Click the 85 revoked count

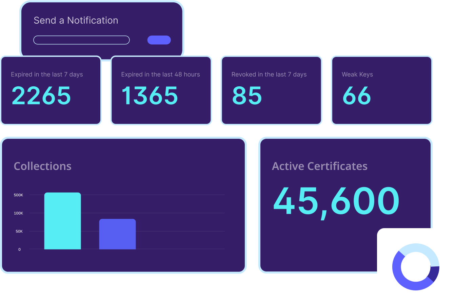click(247, 95)
